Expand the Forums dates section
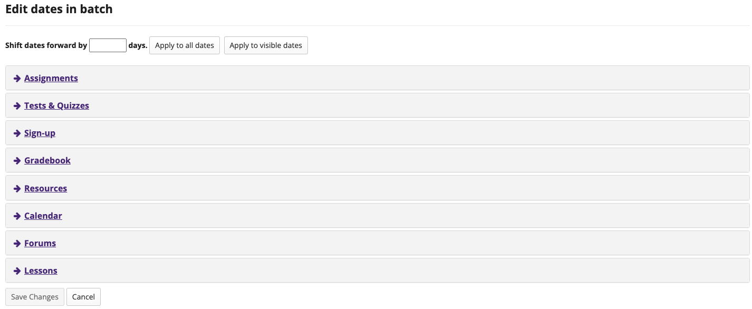This screenshot has height=309, width=752. [x=40, y=243]
